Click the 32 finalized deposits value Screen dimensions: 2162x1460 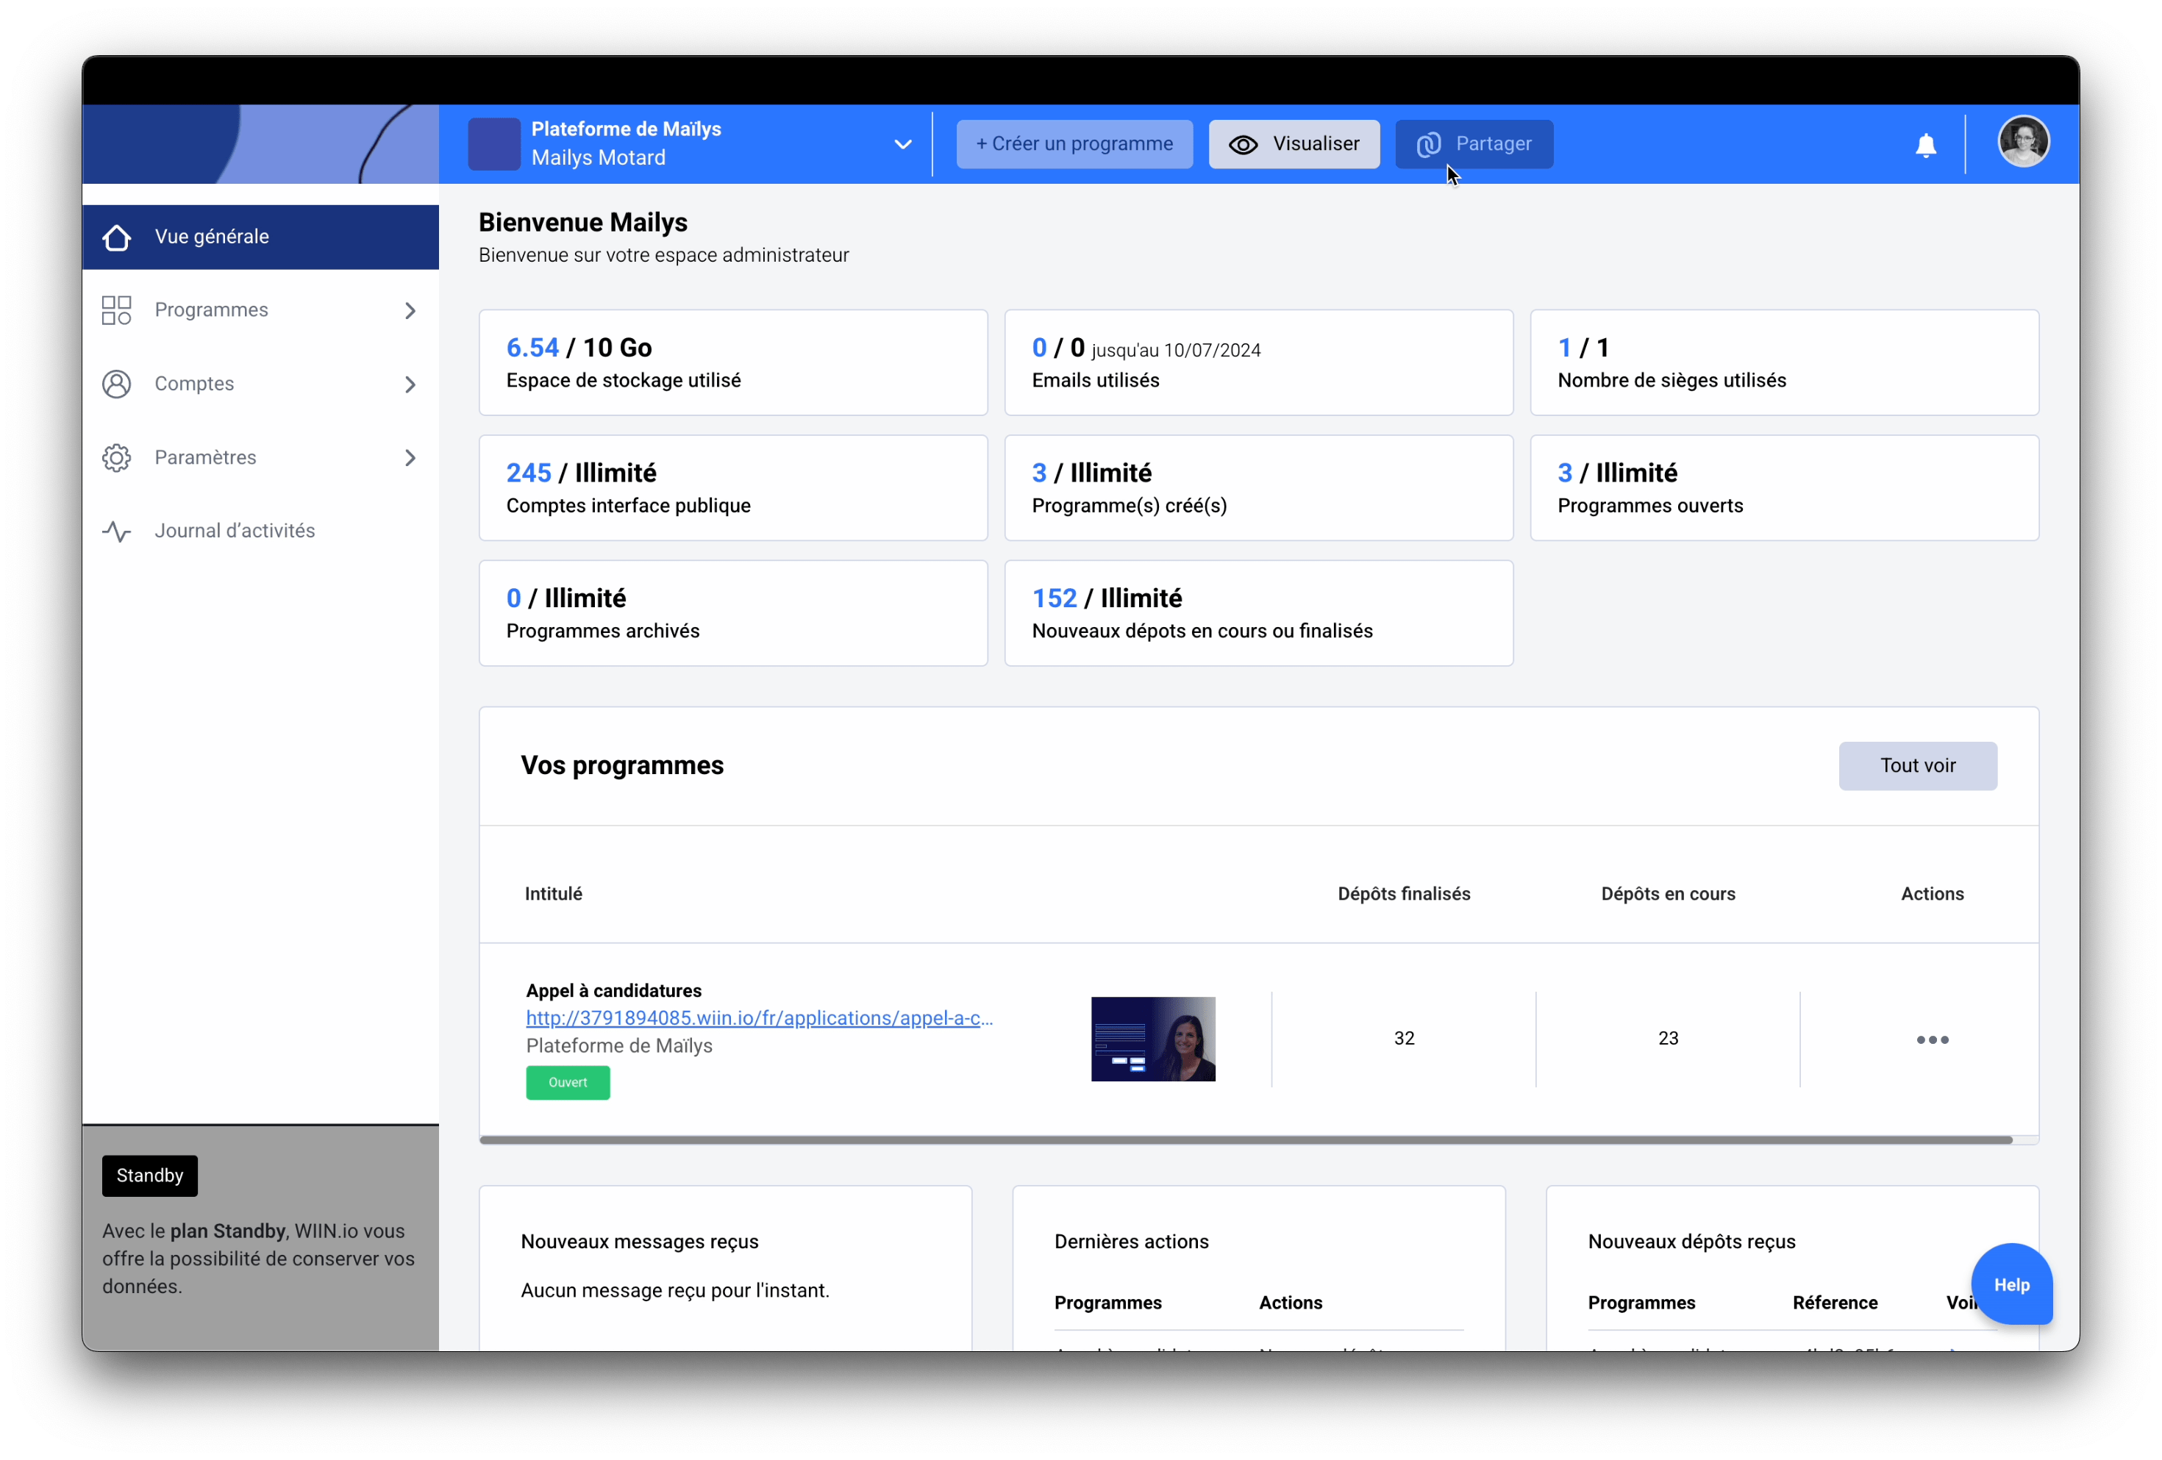(1404, 1038)
